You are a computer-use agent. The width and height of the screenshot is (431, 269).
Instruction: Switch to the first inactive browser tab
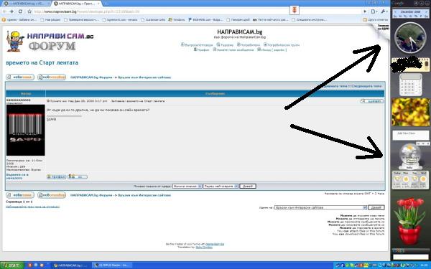[x=26, y=4]
